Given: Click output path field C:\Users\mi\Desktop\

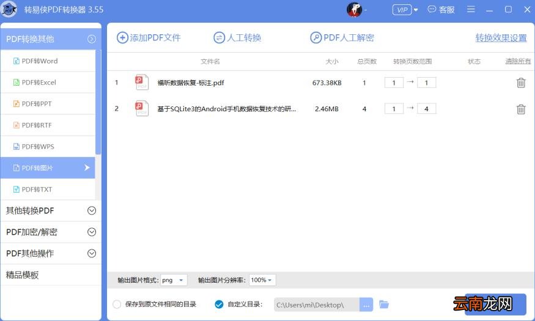Looking at the screenshot, I should (x=316, y=304).
